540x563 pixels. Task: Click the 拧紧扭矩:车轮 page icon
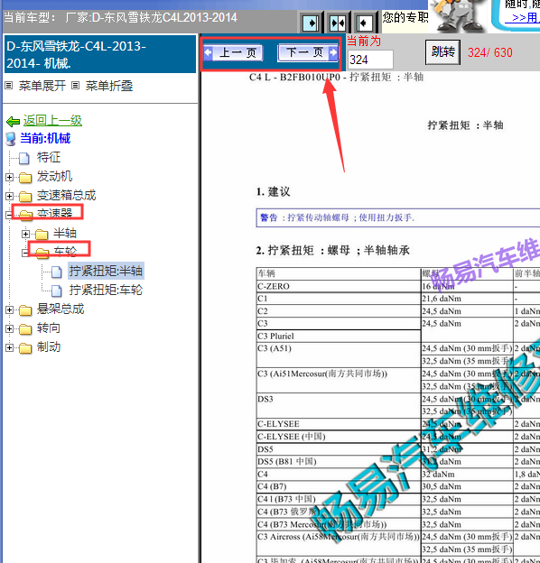pos(56,291)
